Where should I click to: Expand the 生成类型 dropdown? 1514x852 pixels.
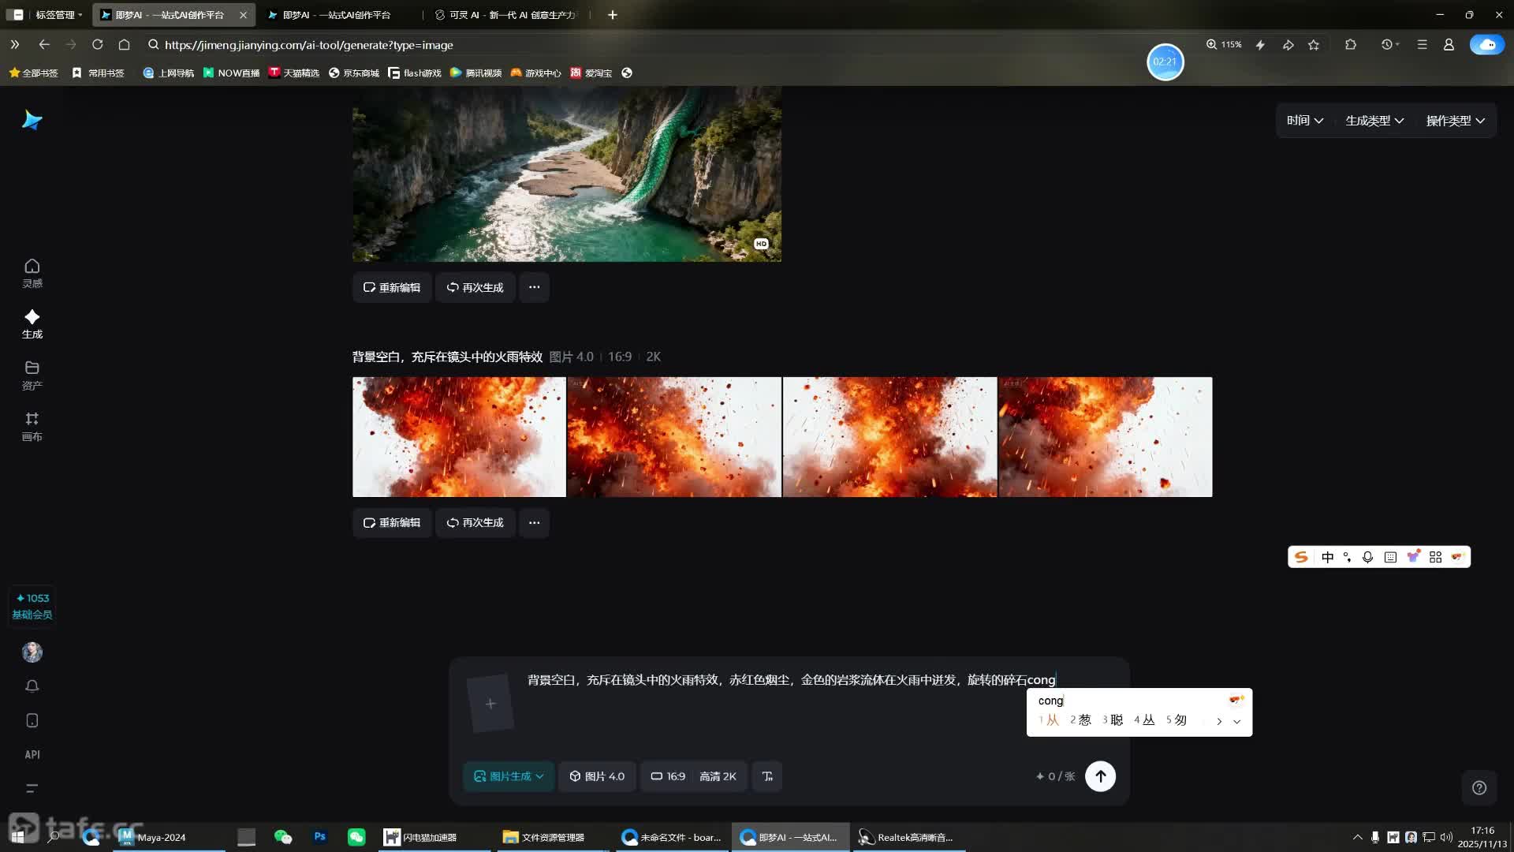(1373, 120)
